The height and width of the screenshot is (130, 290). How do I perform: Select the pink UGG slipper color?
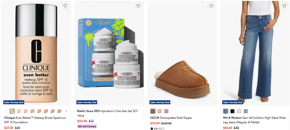coord(166,111)
